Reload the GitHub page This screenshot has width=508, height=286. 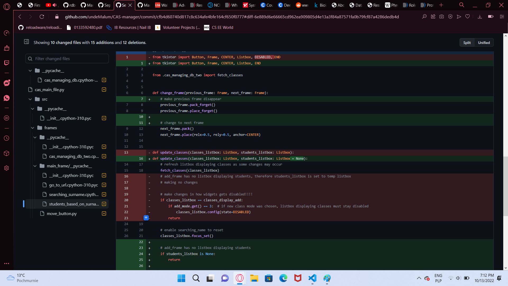pyautogui.click(x=42, y=17)
